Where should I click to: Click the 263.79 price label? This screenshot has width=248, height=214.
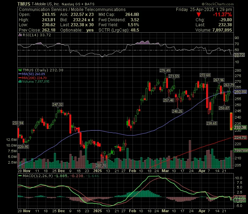pyautogui.click(x=229, y=85)
